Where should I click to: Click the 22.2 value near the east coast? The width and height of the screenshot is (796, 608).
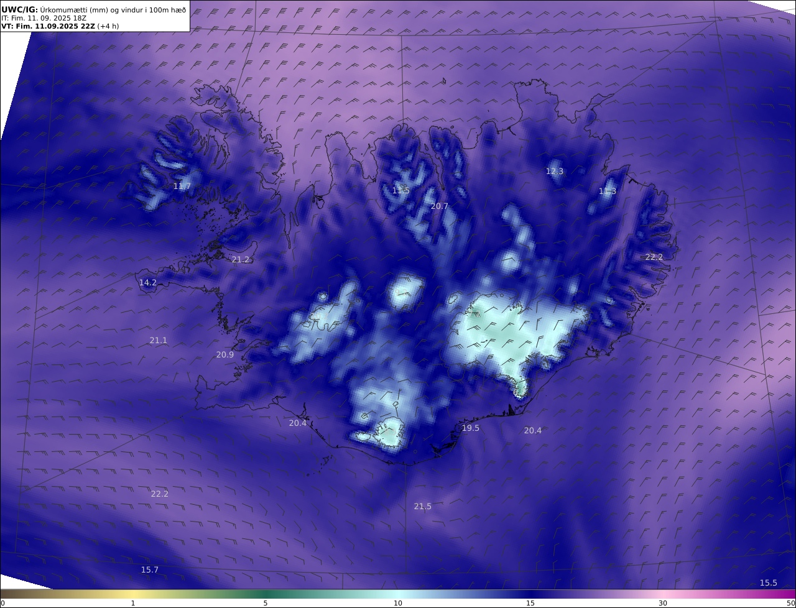pyautogui.click(x=654, y=257)
